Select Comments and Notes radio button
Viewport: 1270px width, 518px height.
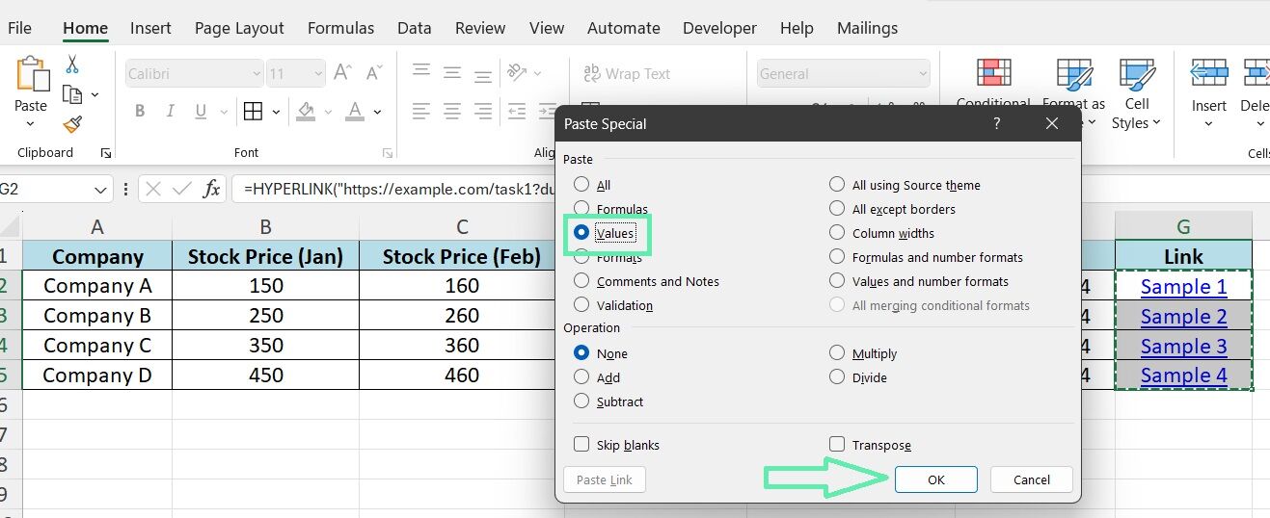point(581,280)
